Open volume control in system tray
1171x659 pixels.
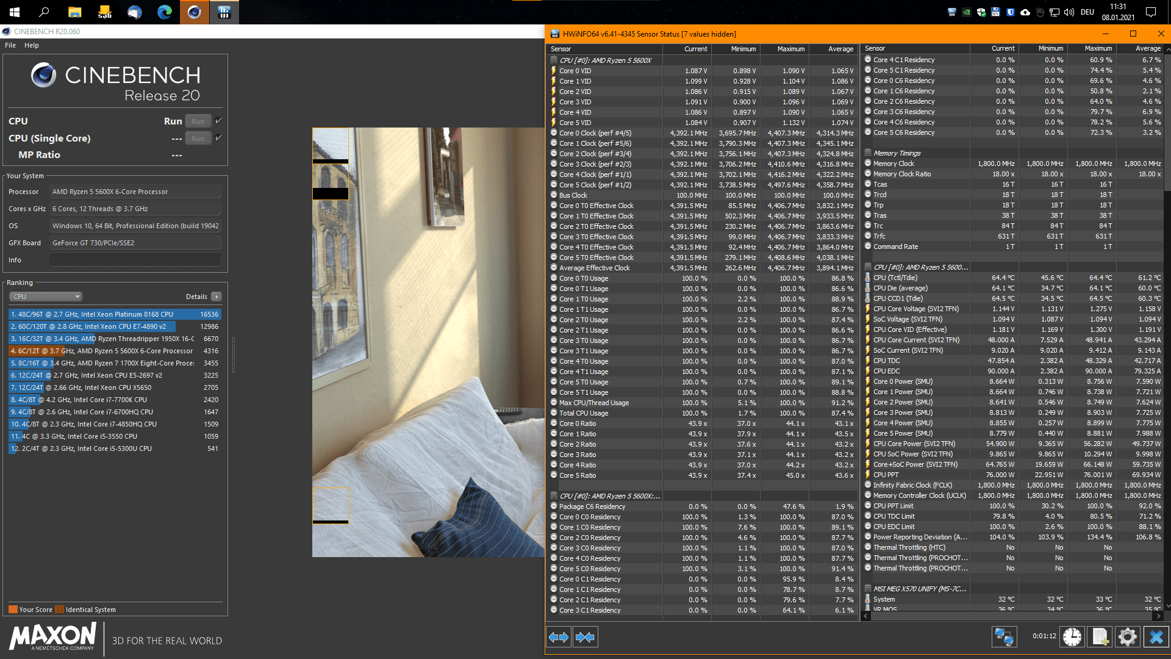1069,12
